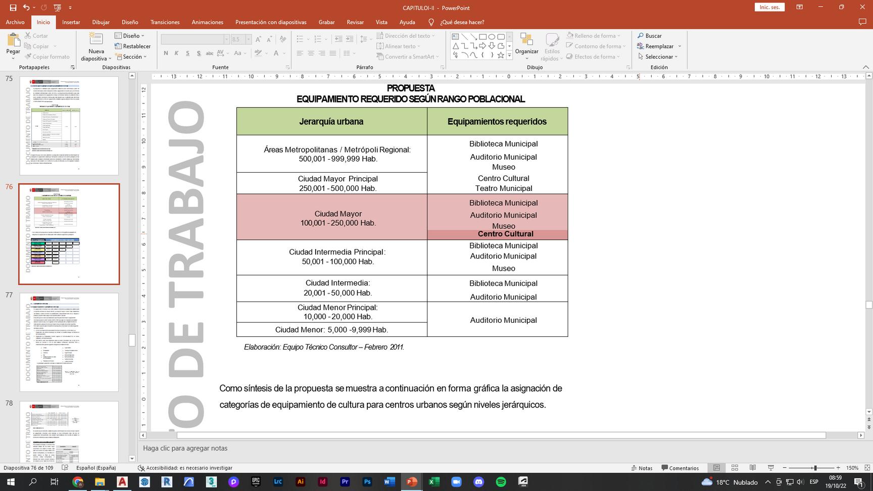The width and height of the screenshot is (873, 491).
Task: Undo the last action
Action: coord(26,8)
